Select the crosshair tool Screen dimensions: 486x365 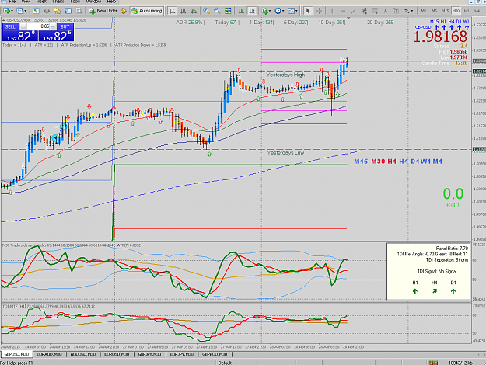pos(319,11)
